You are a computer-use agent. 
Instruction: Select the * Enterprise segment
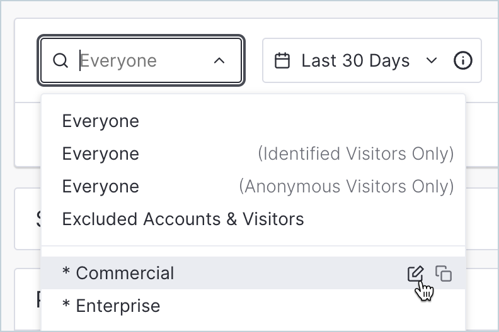click(253, 306)
